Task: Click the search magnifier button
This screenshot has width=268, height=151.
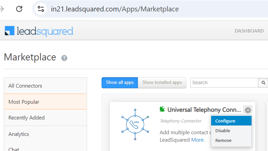Action: [x=263, y=83]
